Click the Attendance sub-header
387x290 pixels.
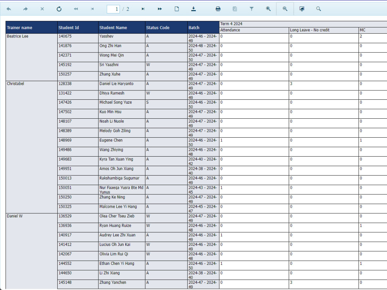pyautogui.click(x=254, y=30)
